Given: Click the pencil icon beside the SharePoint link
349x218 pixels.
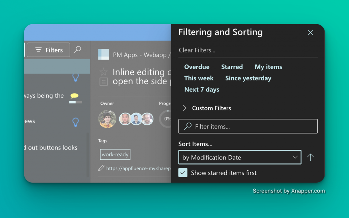Looking at the screenshot, I should click(101, 168).
